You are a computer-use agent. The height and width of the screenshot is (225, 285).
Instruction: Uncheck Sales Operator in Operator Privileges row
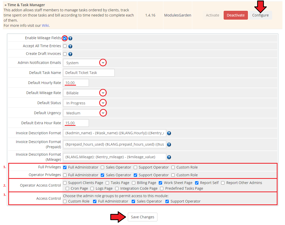click(103, 175)
